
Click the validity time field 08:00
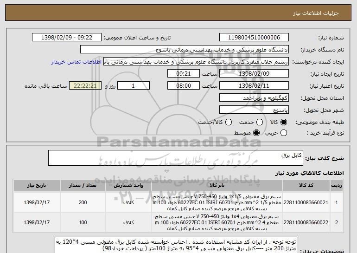pos(184,86)
